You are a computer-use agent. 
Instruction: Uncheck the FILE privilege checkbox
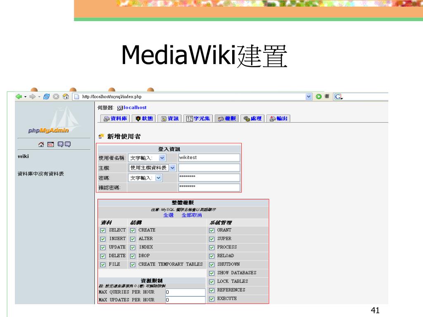(x=103, y=265)
